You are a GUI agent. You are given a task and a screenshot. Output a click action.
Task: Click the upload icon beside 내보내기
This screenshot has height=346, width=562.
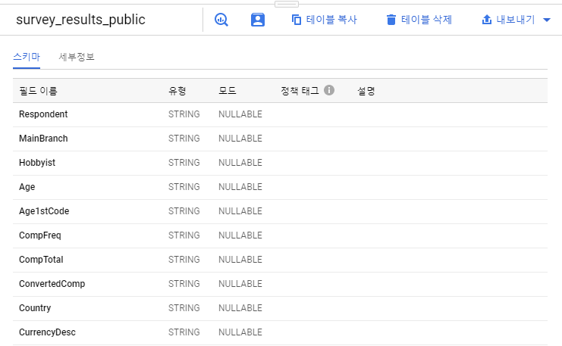[x=487, y=20]
